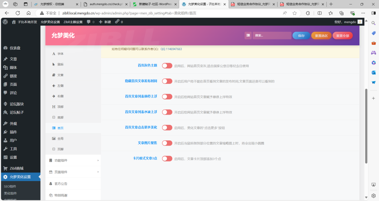Turn on 文章图片聚焦 switch
Image resolution: width=379 pixels, height=201 pixels.
coord(167,143)
